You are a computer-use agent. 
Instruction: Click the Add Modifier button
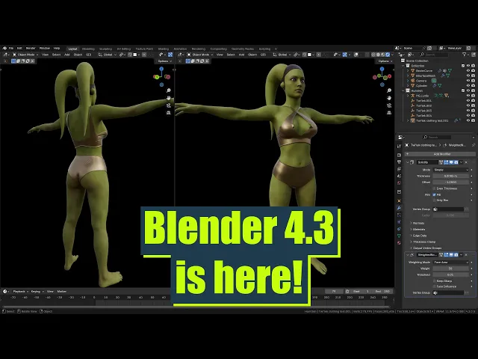point(440,154)
